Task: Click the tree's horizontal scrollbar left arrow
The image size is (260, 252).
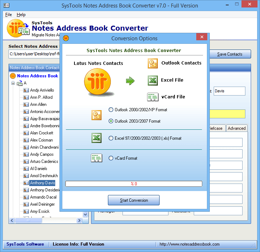Action: tap(12, 221)
